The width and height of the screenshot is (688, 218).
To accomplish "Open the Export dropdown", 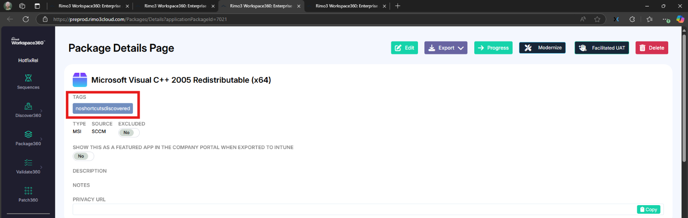I will (445, 48).
